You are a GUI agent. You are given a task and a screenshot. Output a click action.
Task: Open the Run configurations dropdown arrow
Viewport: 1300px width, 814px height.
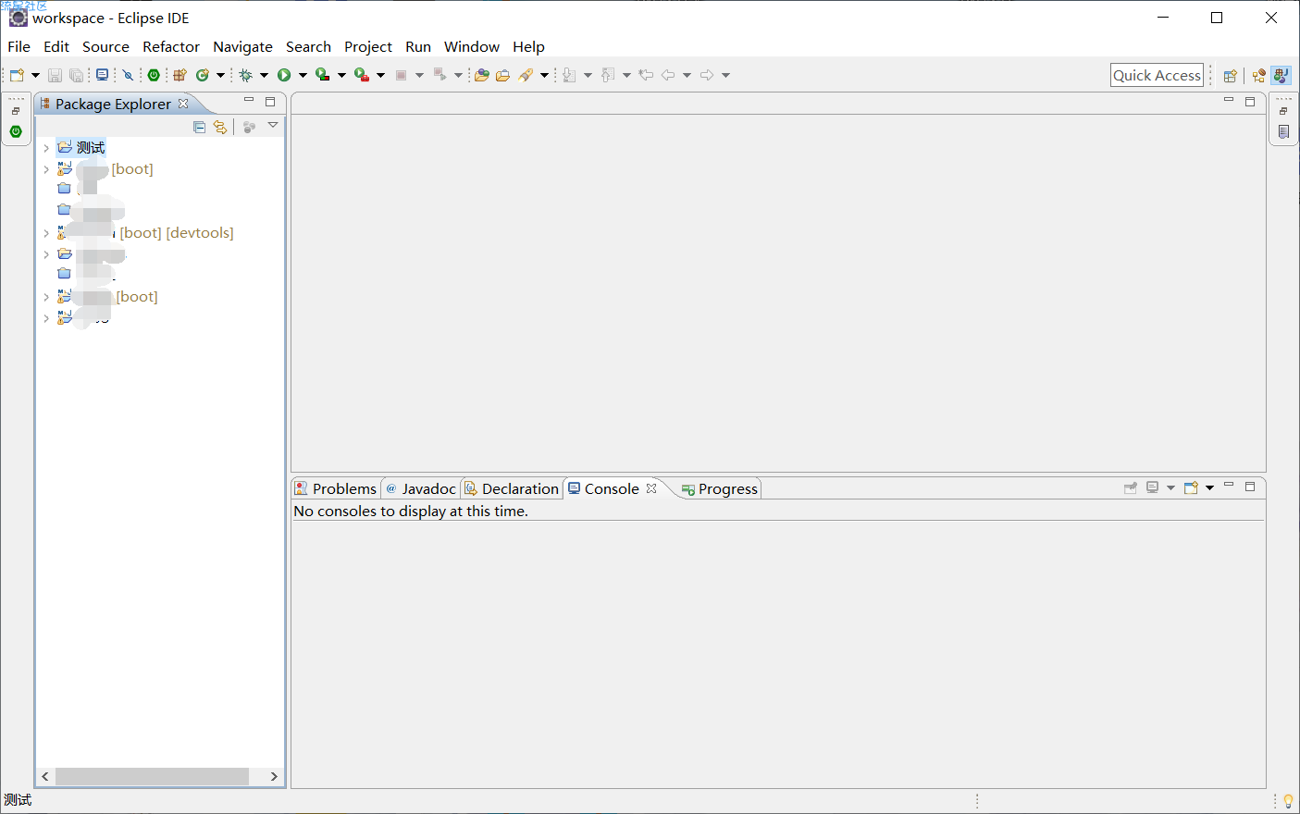coord(303,75)
